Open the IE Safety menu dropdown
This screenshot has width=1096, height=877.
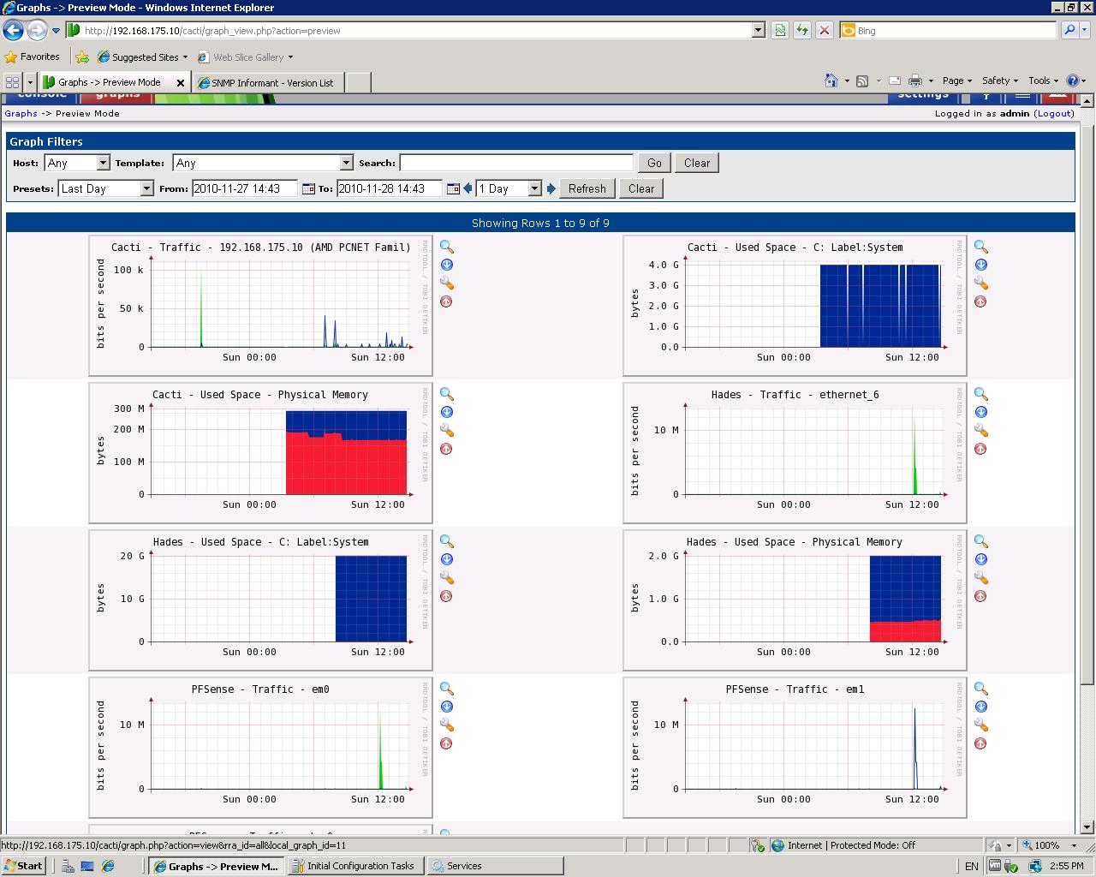click(x=1000, y=81)
